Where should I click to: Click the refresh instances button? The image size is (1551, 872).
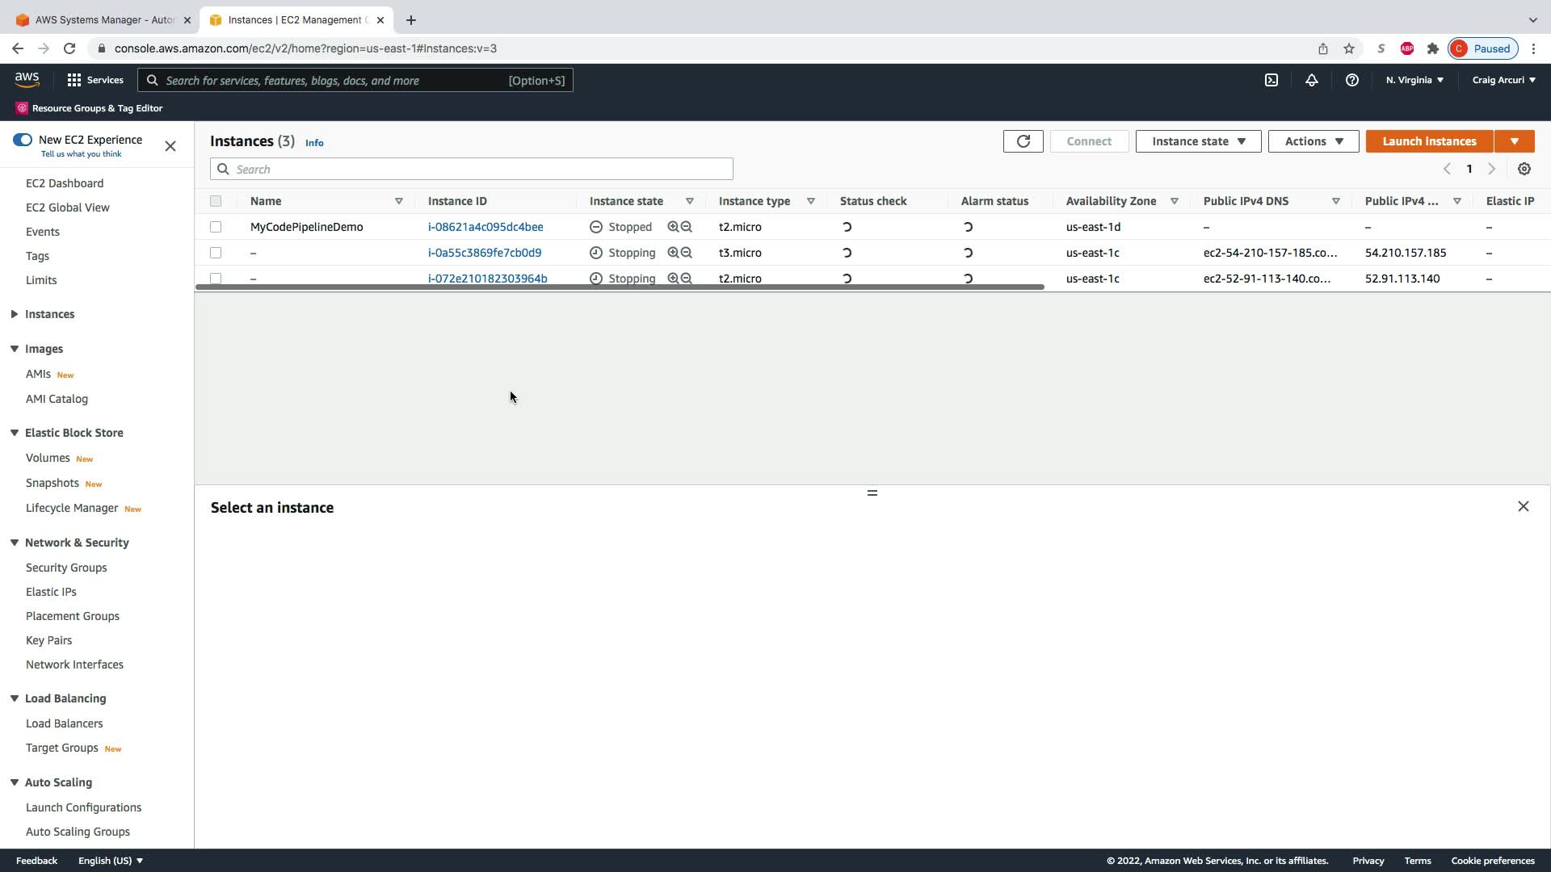point(1023,141)
